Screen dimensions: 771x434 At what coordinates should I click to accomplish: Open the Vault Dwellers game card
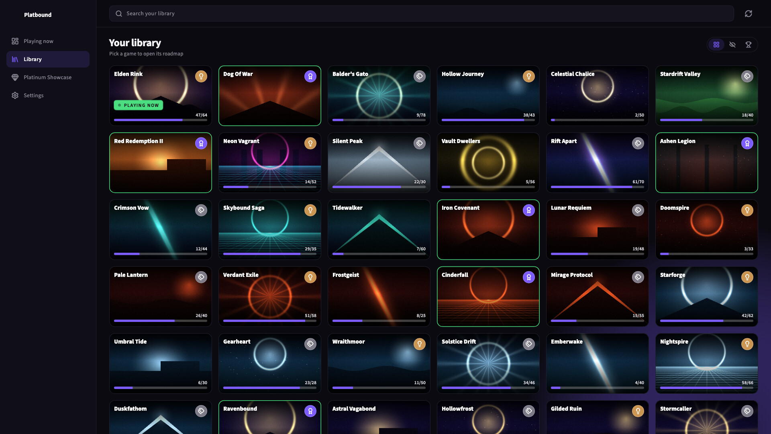[488, 163]
